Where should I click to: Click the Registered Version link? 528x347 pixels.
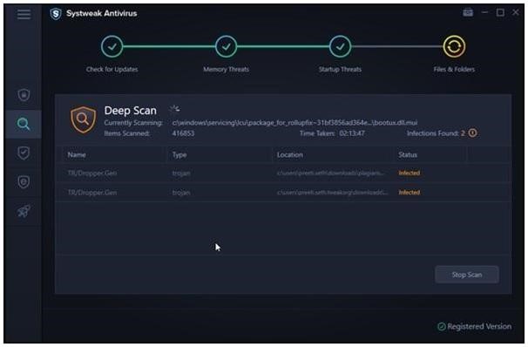point(479,326)
